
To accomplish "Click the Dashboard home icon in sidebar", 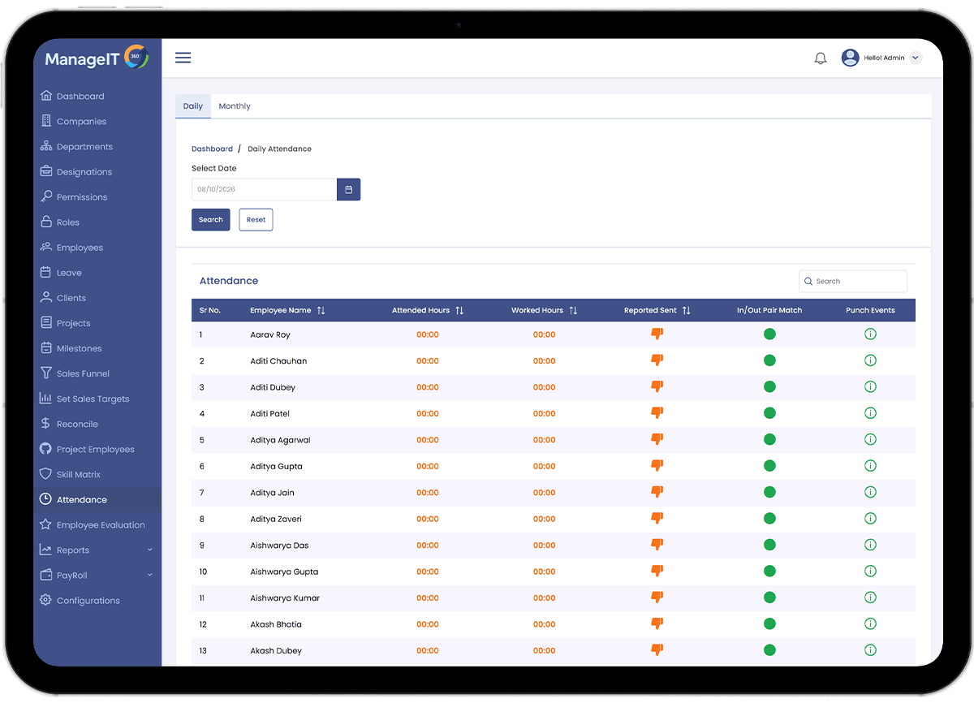I will coord(46,96).
